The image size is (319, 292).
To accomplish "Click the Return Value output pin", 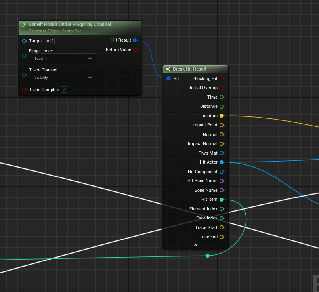I will pos(135,50).
